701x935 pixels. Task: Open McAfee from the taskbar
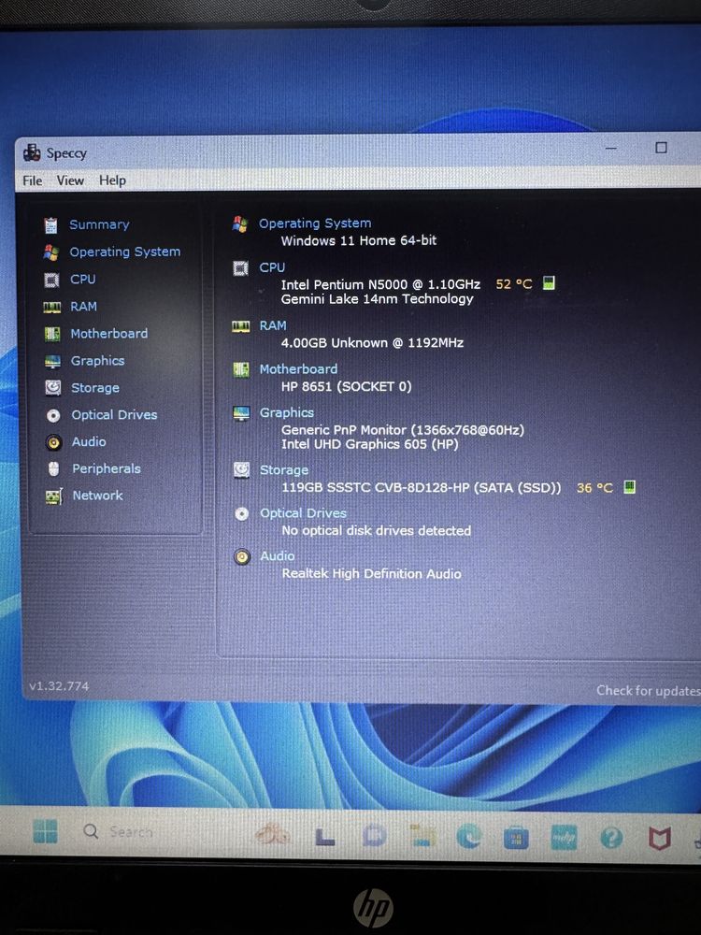tap(660, 839)
